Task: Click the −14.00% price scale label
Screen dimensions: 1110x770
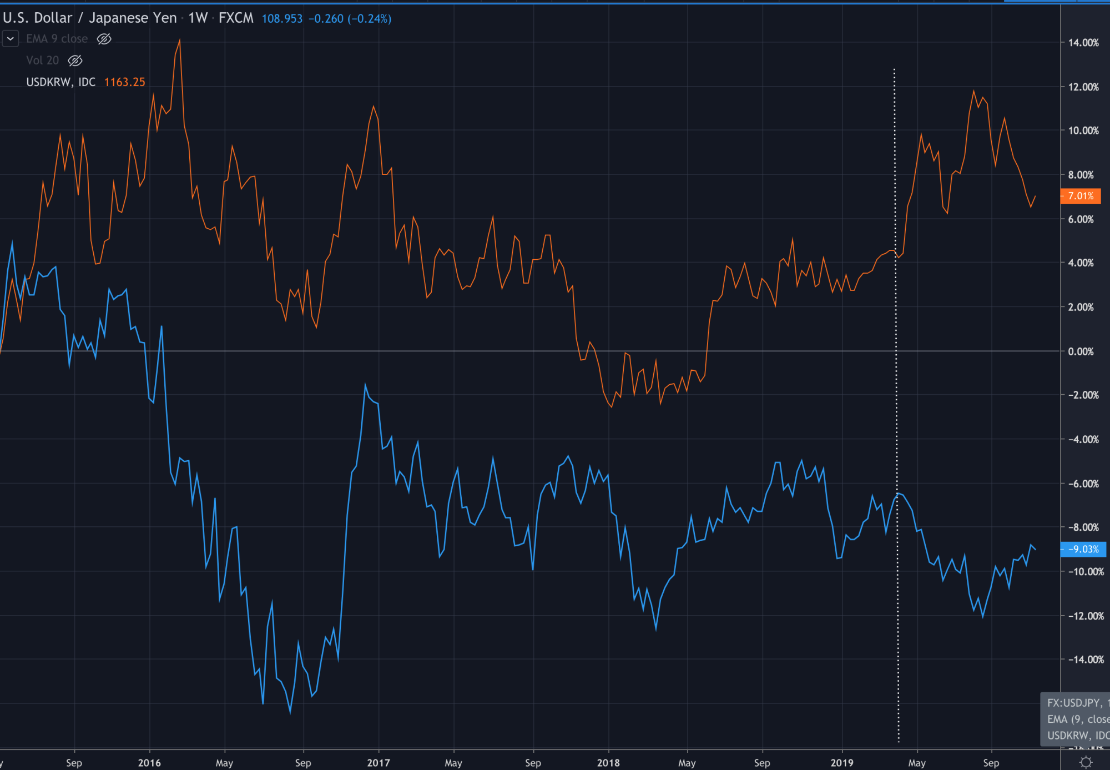Action: (x=1086, y=659)
